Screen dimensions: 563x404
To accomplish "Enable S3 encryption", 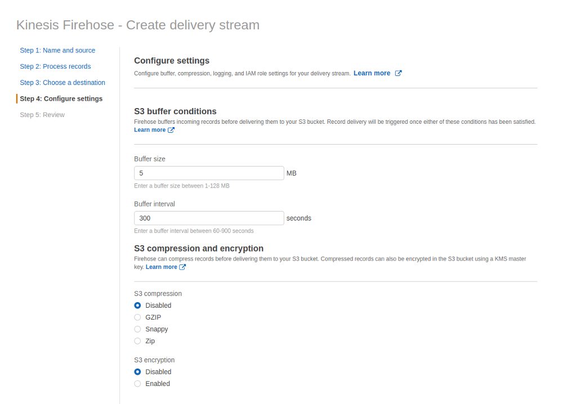I will click(137, 384).
